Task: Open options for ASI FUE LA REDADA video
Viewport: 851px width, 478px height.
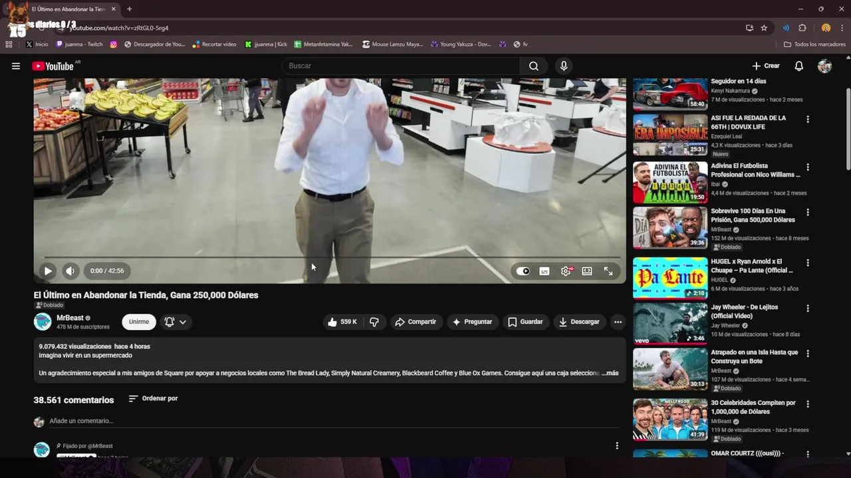Action: tap(808, 119)
